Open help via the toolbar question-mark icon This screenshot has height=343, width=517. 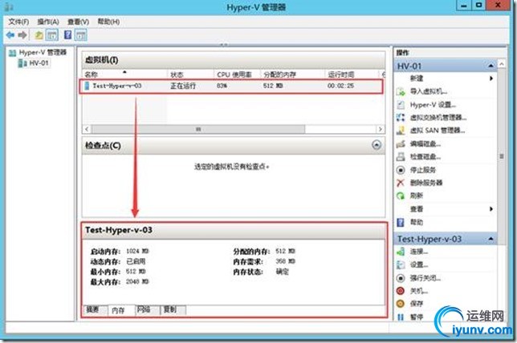pyautogui.click(x=67, y=35)
